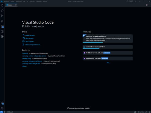Click the GitLens icon on Get Started card
151x113 pixels.
[x=84, y=53]
